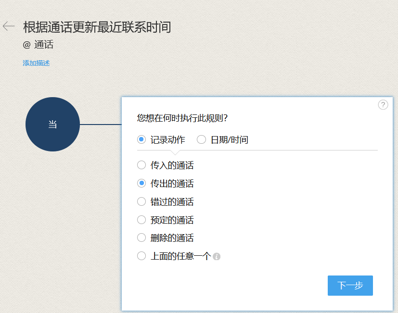Viewport: 398px width, 313px height.
Task: Choose the 传入的通话 radio button
Action: tap(141, 165)
